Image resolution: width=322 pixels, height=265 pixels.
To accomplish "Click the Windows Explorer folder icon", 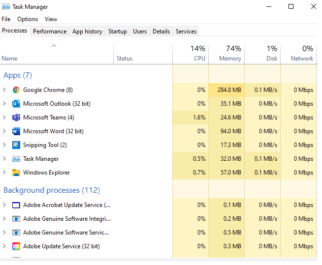I will tap(16, 173).
